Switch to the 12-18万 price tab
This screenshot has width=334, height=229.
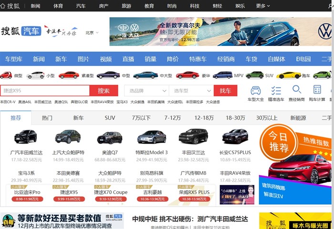pos(204,118)
